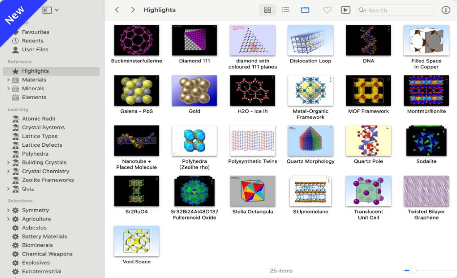The width and height of the screenshot is (457, 278).
Task: Select the Asbestos smart selection
Action: pyautogui.click(x=34, y=228)
